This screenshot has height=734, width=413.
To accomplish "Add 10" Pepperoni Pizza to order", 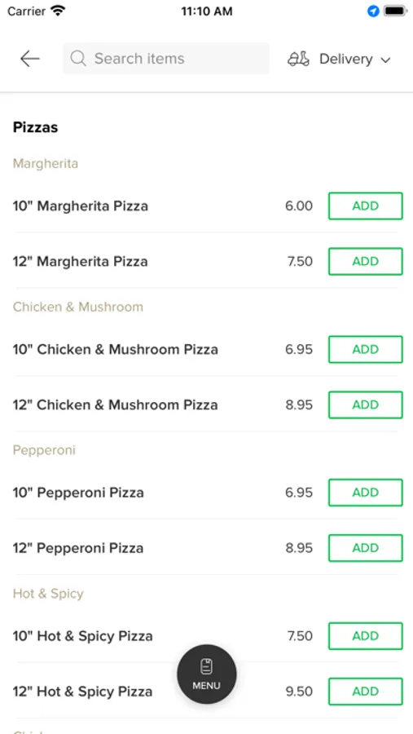I will (365, 493).
